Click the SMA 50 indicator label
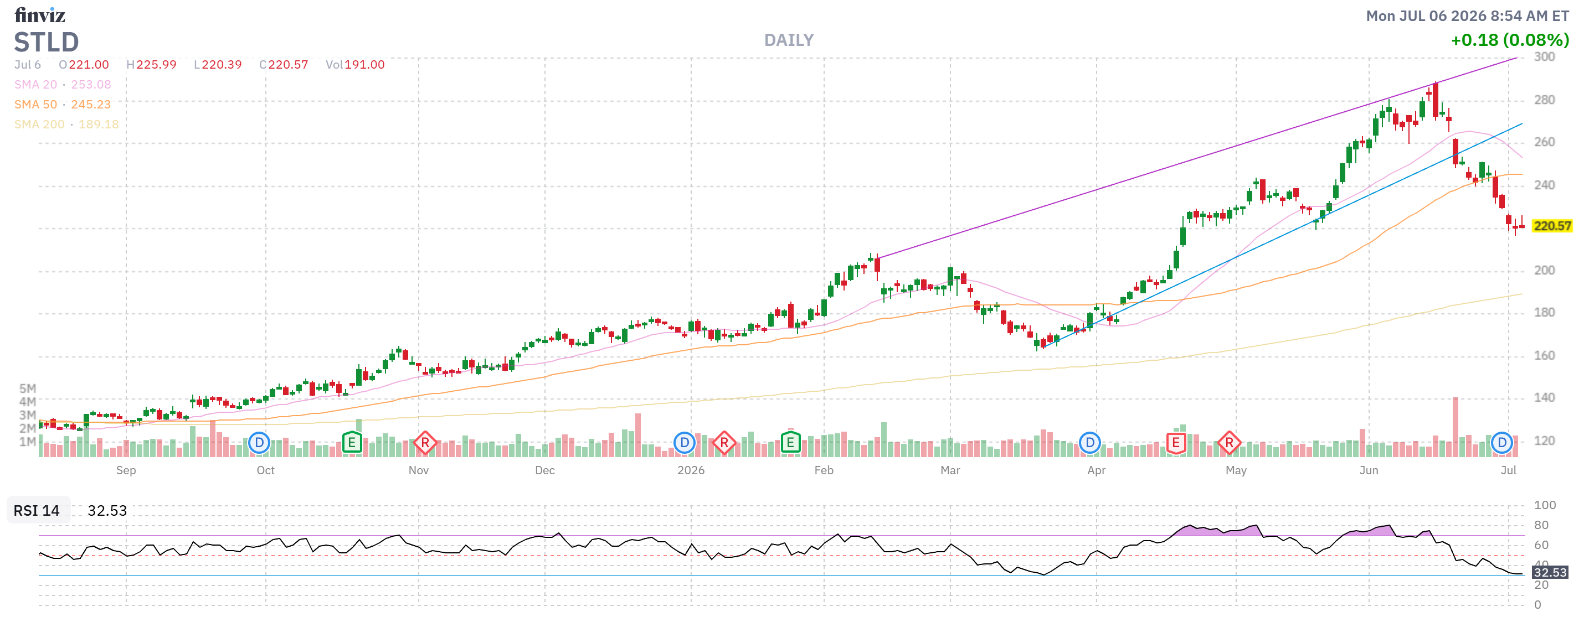The image size is (1584, 622). click(35, 105)
